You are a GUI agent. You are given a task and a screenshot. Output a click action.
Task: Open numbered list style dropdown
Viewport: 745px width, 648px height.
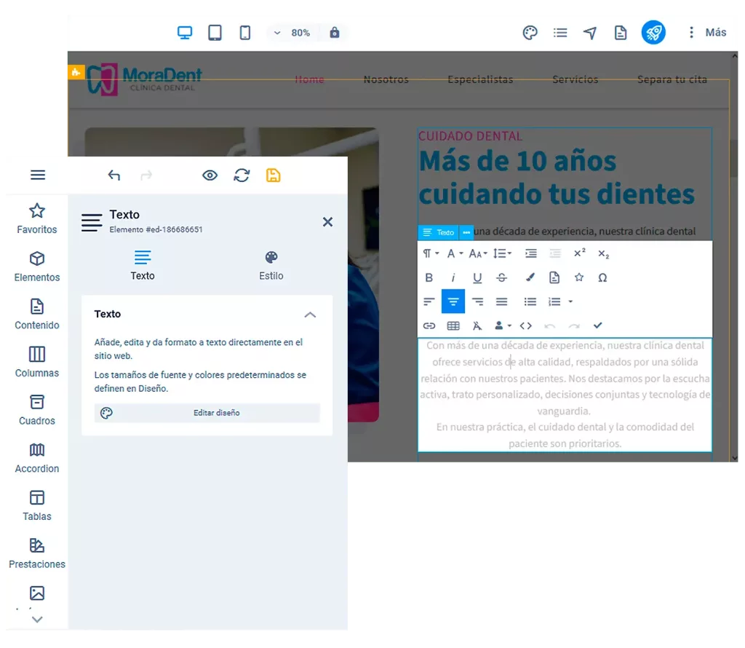[x=570, y=301]
